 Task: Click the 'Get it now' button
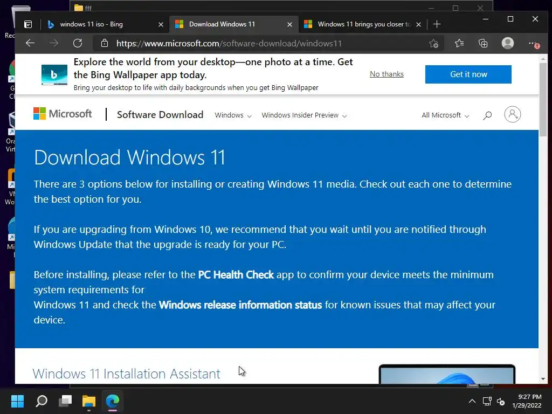(x=468, y=74)
